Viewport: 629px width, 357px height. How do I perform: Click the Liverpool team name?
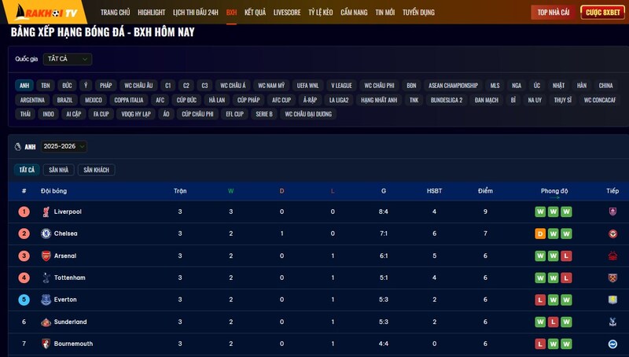coord(68,212)
